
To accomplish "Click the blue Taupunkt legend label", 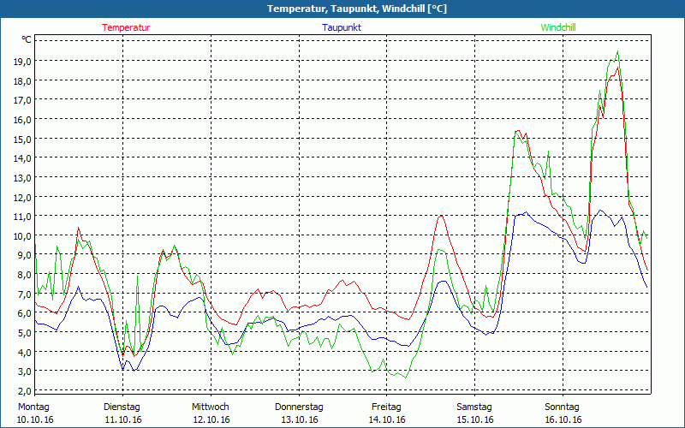I will (342, 27).
